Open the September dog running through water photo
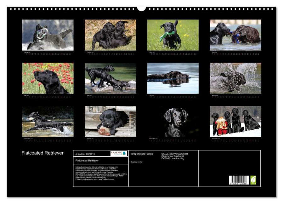This screenshot has width=283, height=204. (x=48, y=121)
